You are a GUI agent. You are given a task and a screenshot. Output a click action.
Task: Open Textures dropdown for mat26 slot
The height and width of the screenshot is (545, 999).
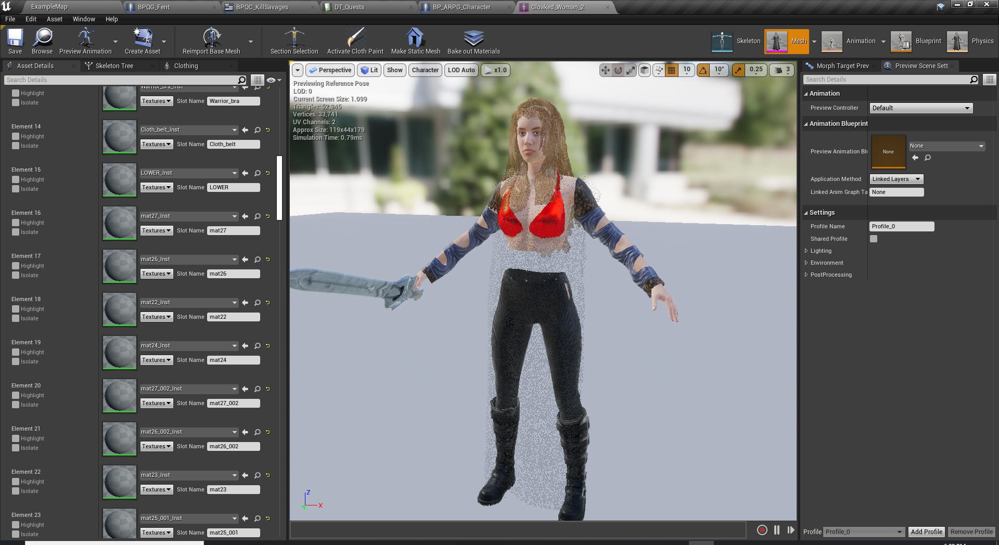(x=156, y=274)
